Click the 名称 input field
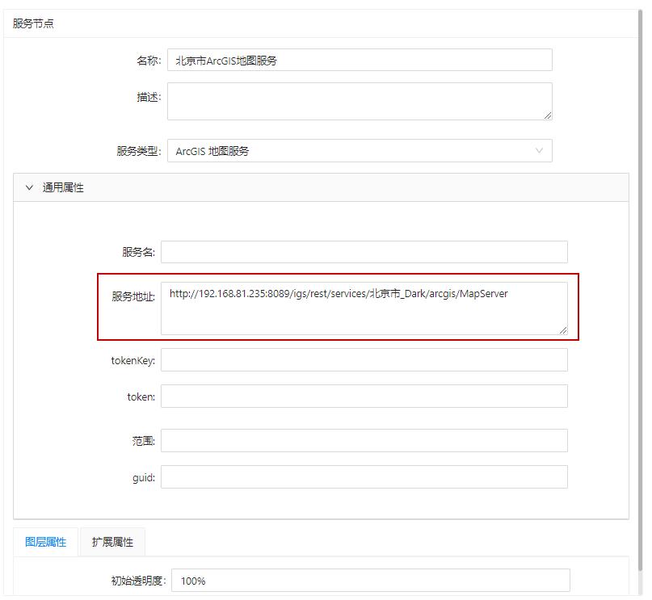This screenshot has width=652, height=600. coord(360,60)
